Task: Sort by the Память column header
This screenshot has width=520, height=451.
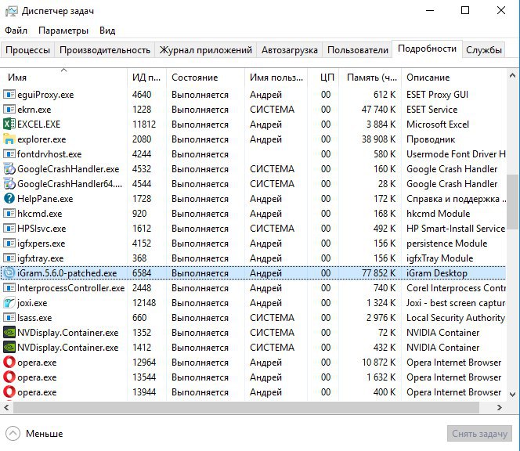Action: coord(370,78)
